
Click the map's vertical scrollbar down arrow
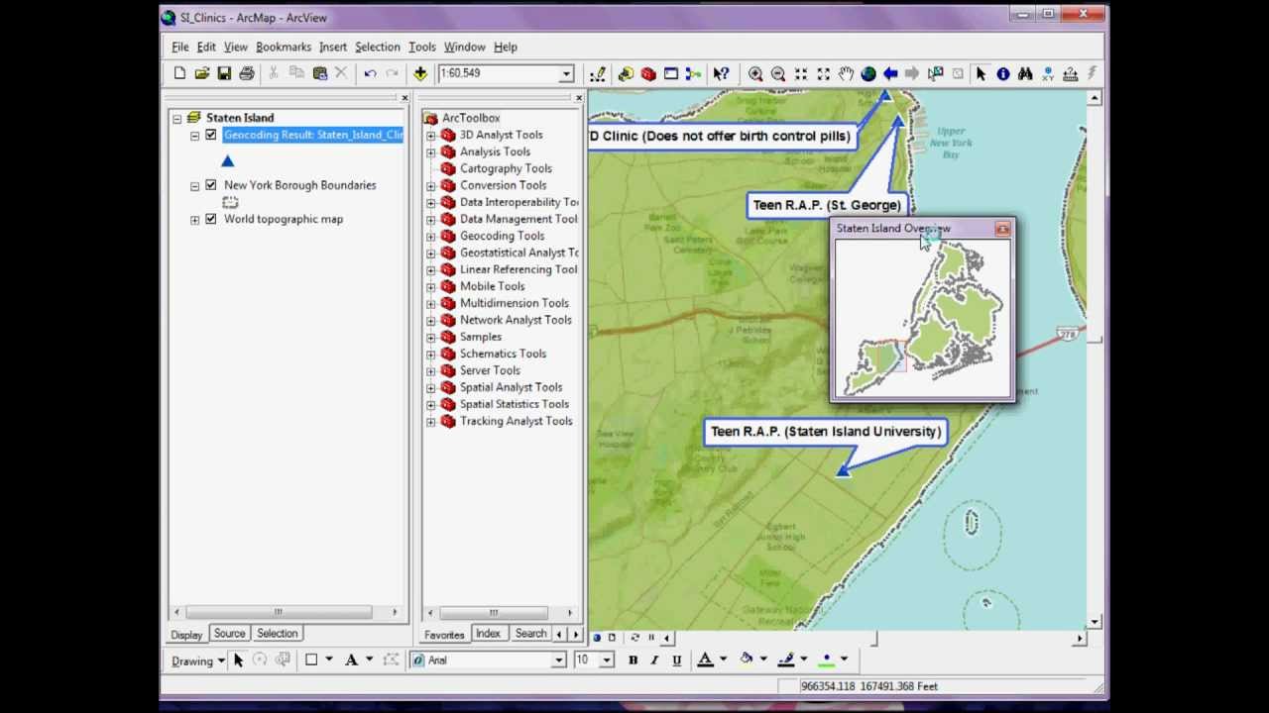[1094, 623]
